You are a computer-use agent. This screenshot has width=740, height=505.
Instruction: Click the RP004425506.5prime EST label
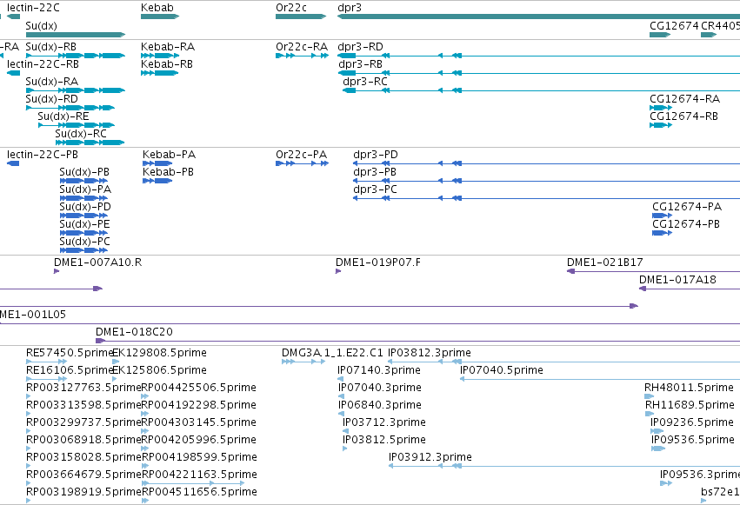click(x=199, y=388)
